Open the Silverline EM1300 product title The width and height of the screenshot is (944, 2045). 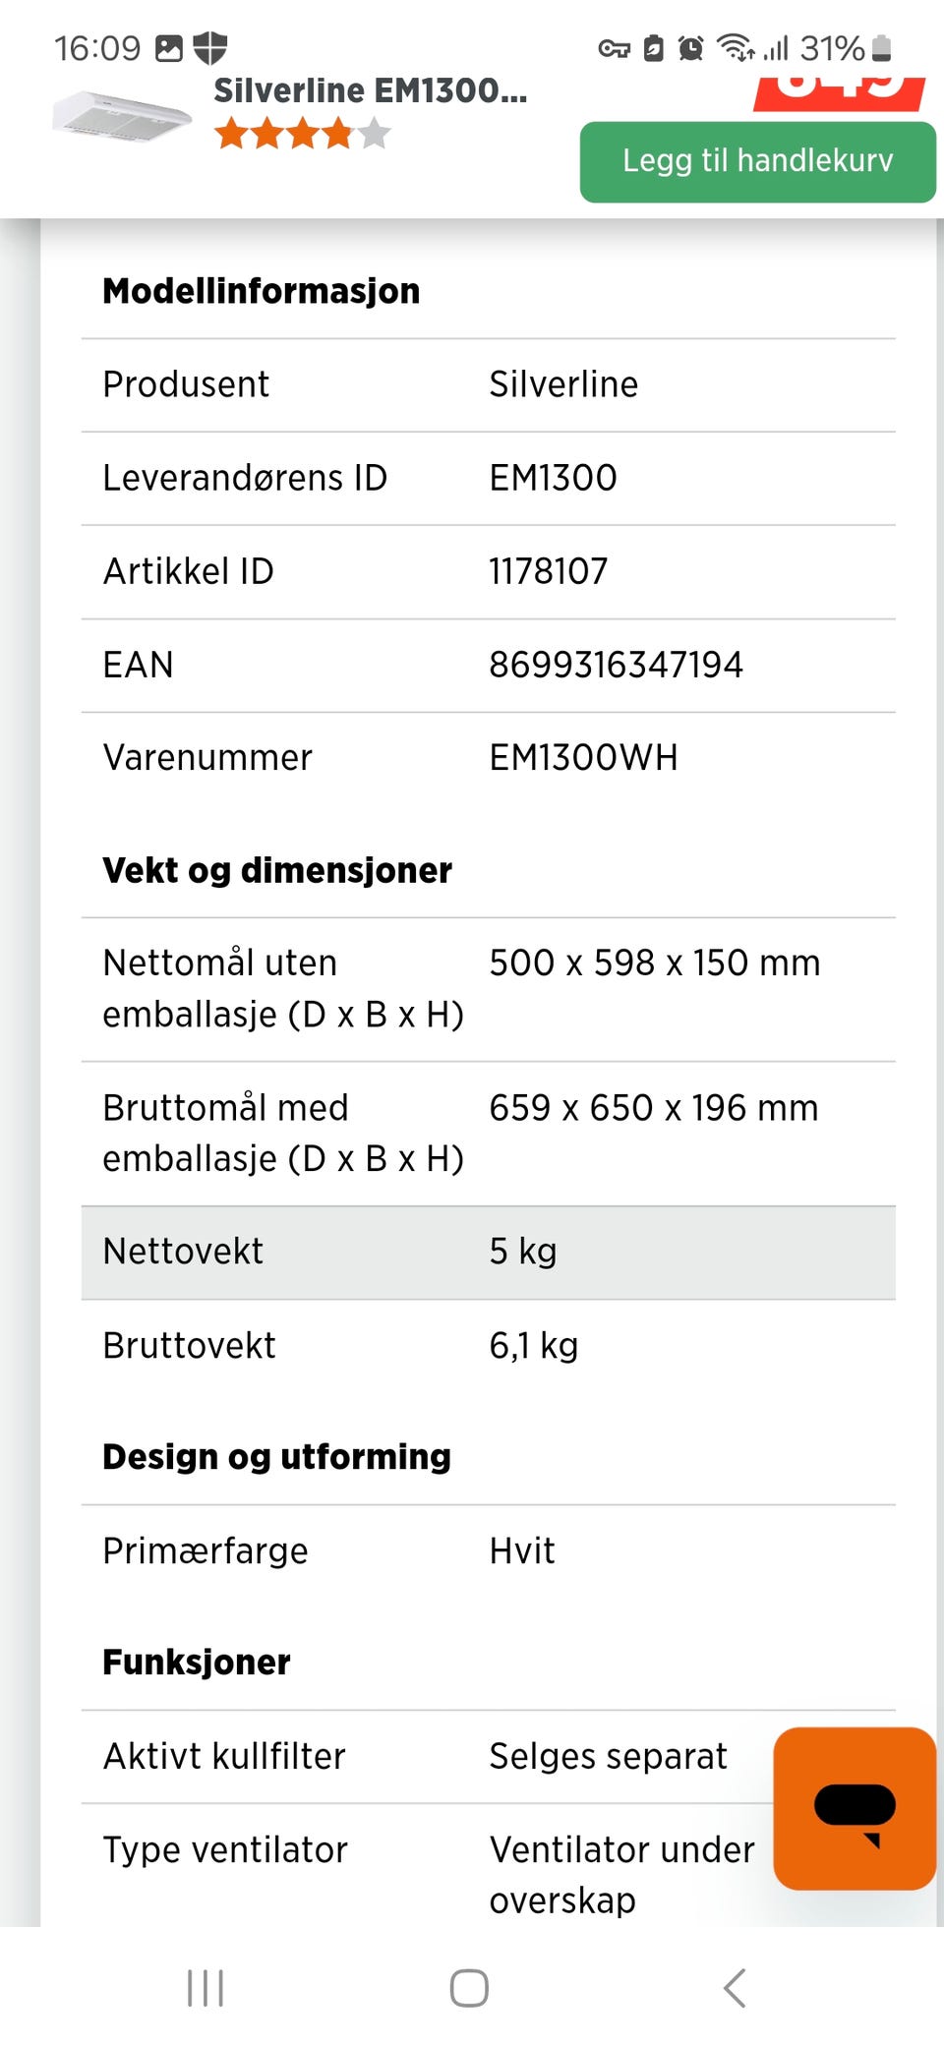(x=371, y=90)
